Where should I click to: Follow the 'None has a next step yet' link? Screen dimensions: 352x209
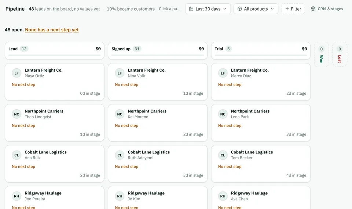point(52,30)
